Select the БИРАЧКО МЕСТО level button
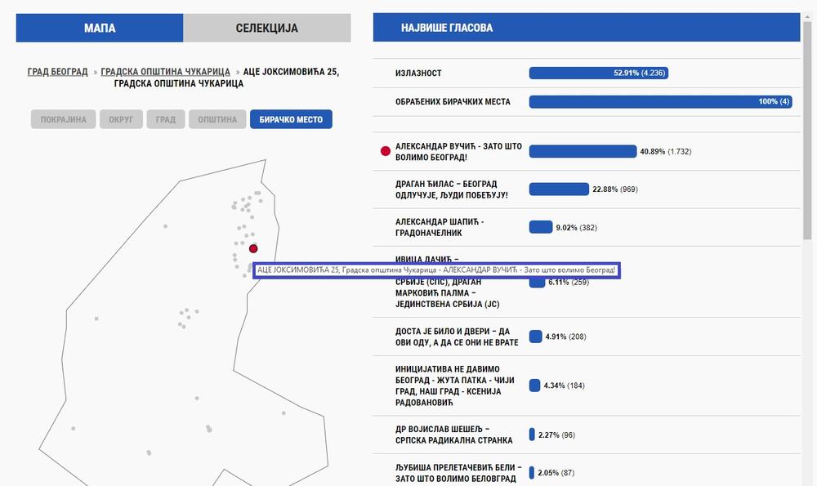Viewport: 817px width, 486px height. coord(291,119)
